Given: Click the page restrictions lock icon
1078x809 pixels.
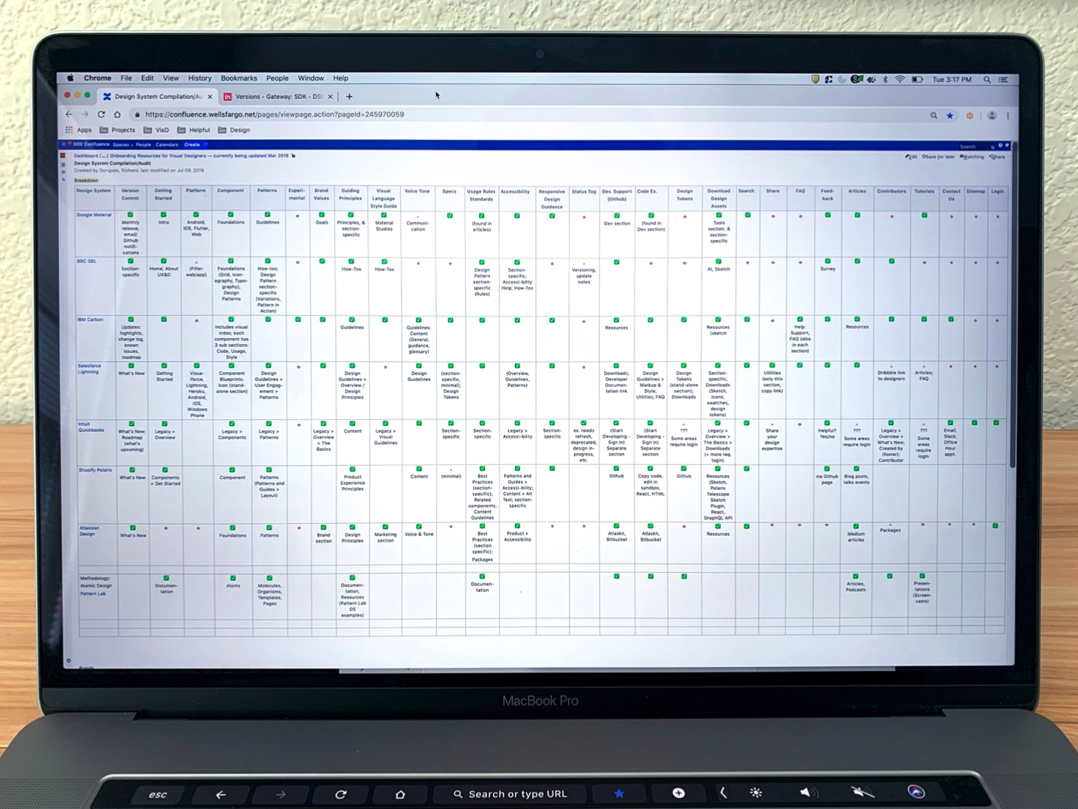Looking at the screenshot, I should click(294, 156).
